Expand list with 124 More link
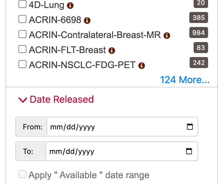This screenshot has height=184, width=221. click(185, 80)
